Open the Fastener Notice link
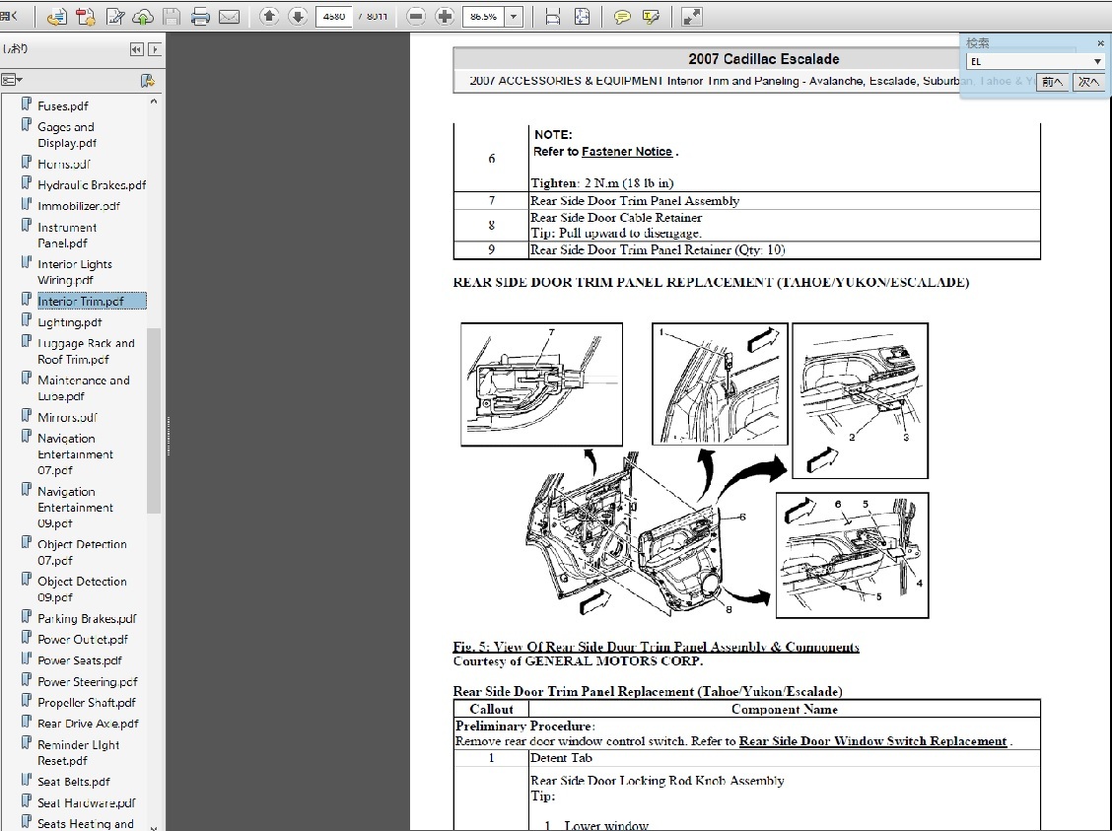The width and height of the screenshot is (1112, 831). pos(627,151)
